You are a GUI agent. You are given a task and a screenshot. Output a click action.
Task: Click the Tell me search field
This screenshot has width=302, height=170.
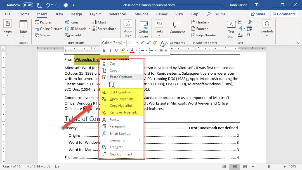[220, 14]
